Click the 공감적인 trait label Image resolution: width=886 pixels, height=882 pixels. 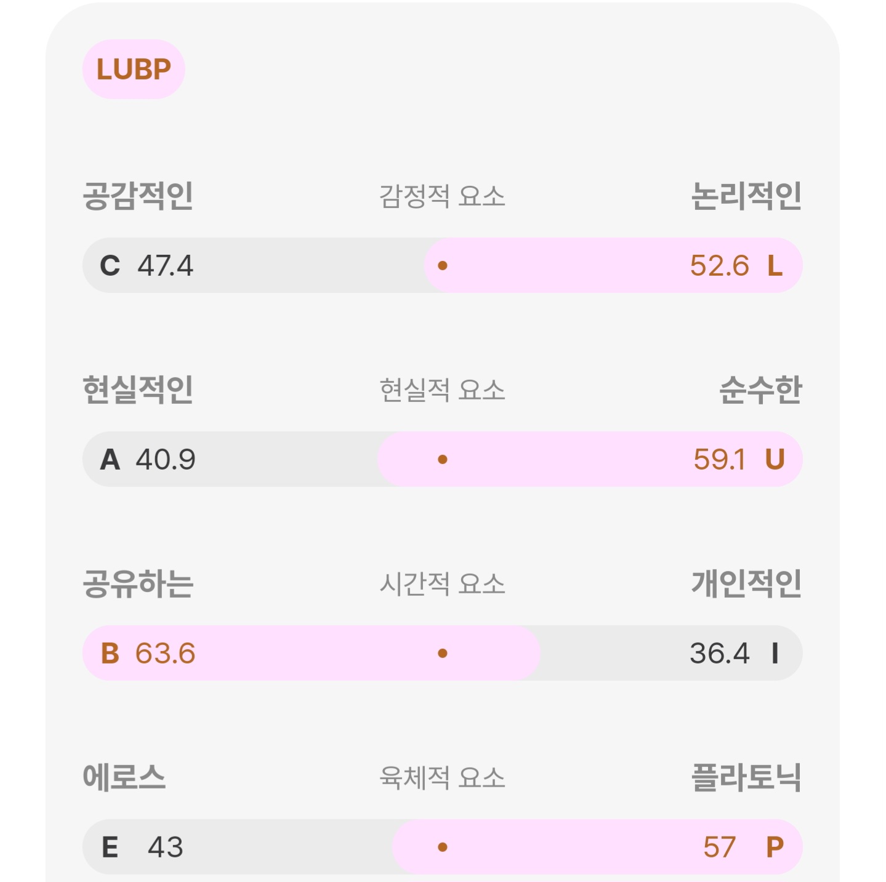[x=138, y=196]
